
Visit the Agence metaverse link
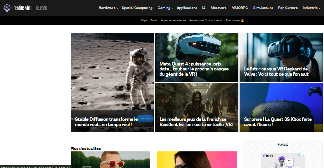tap(173, 20)
